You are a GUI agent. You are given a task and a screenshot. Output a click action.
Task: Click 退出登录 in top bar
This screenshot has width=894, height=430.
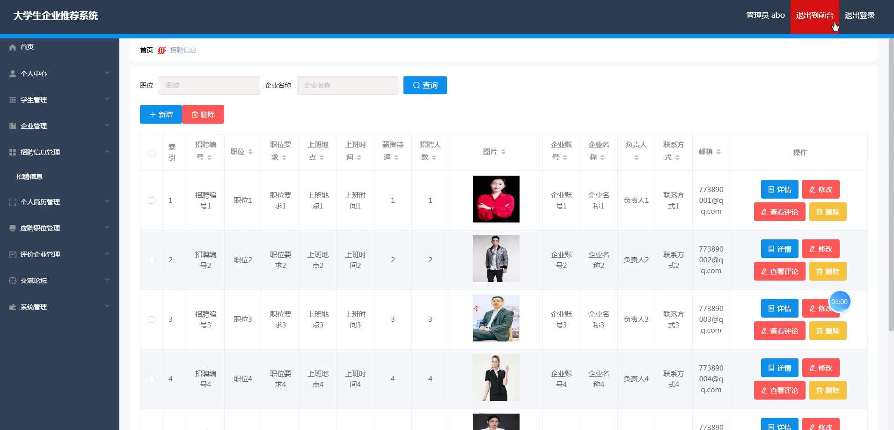(859, 15)
